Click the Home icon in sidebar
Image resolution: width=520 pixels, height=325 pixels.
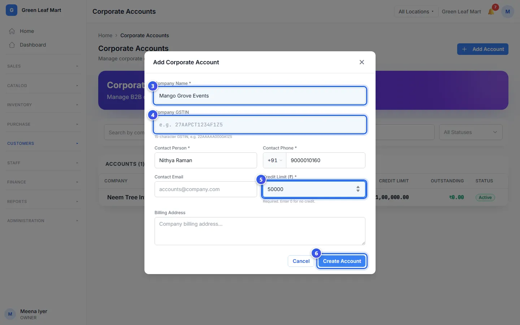tap(12, 31)
